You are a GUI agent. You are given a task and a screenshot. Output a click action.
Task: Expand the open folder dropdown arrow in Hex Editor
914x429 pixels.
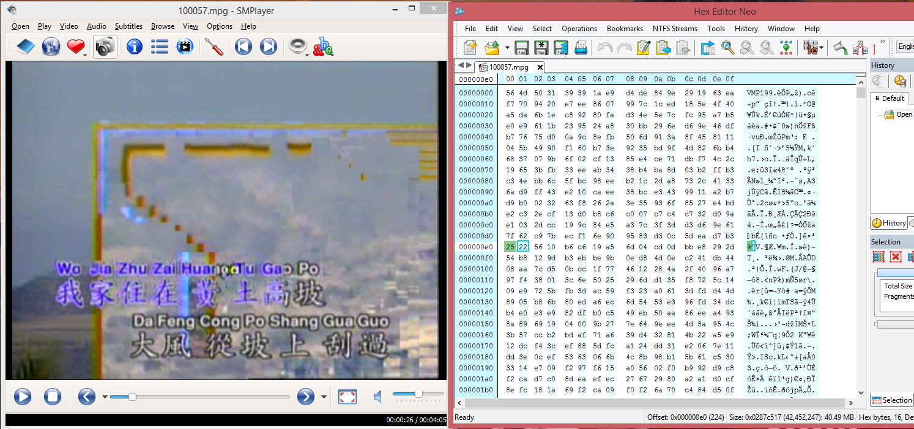coord(507,48)
